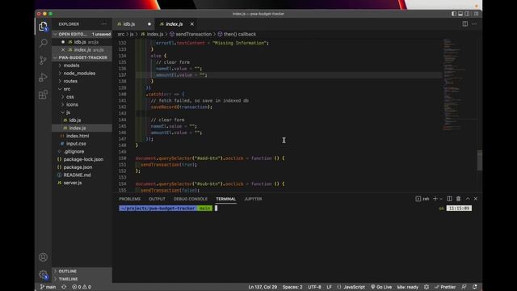Toggle the secondary sidebar layout icon
The image size is (517, 291).
tap(467, 14)
